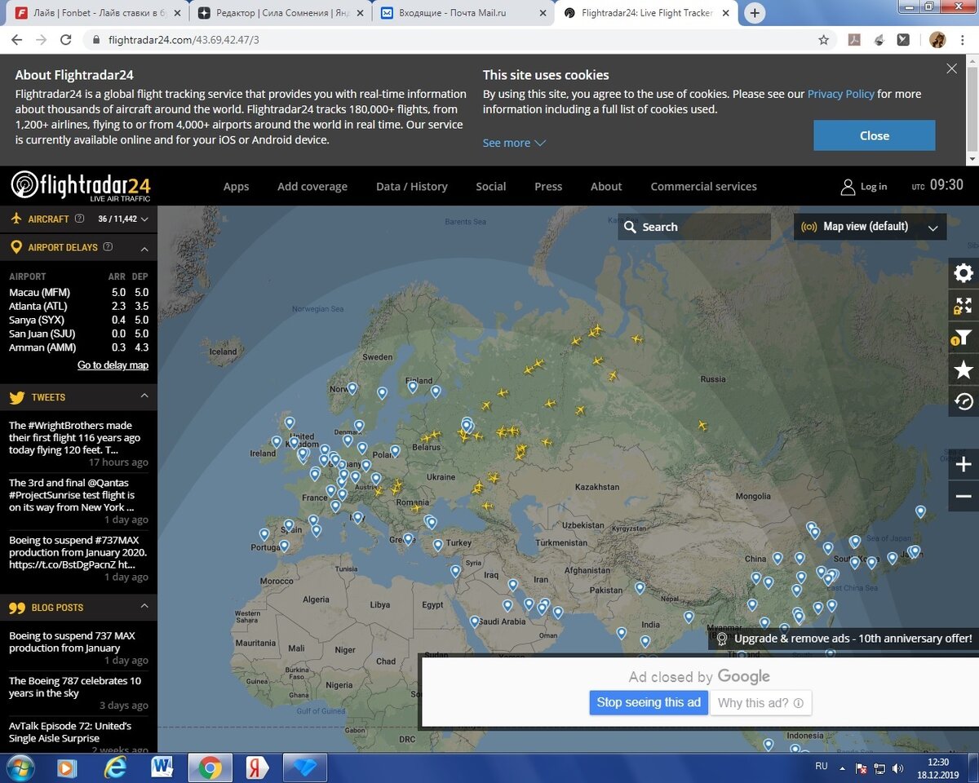Open the Social menu
The width and height of the screenshot is (979, 783).
point(491,186)
